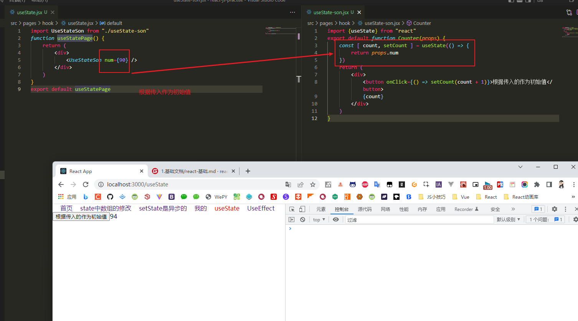Image resolution: width=578 pixels, height=321 pixels.
Task: Switch to the 元素 DevTools tab
Action: click(x=321, y=209)
